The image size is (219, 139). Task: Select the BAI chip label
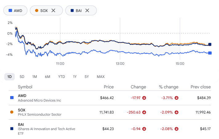tap(79, 10)
